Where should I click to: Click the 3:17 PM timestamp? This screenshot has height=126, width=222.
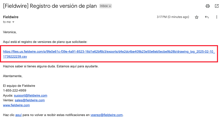(173, 17)
